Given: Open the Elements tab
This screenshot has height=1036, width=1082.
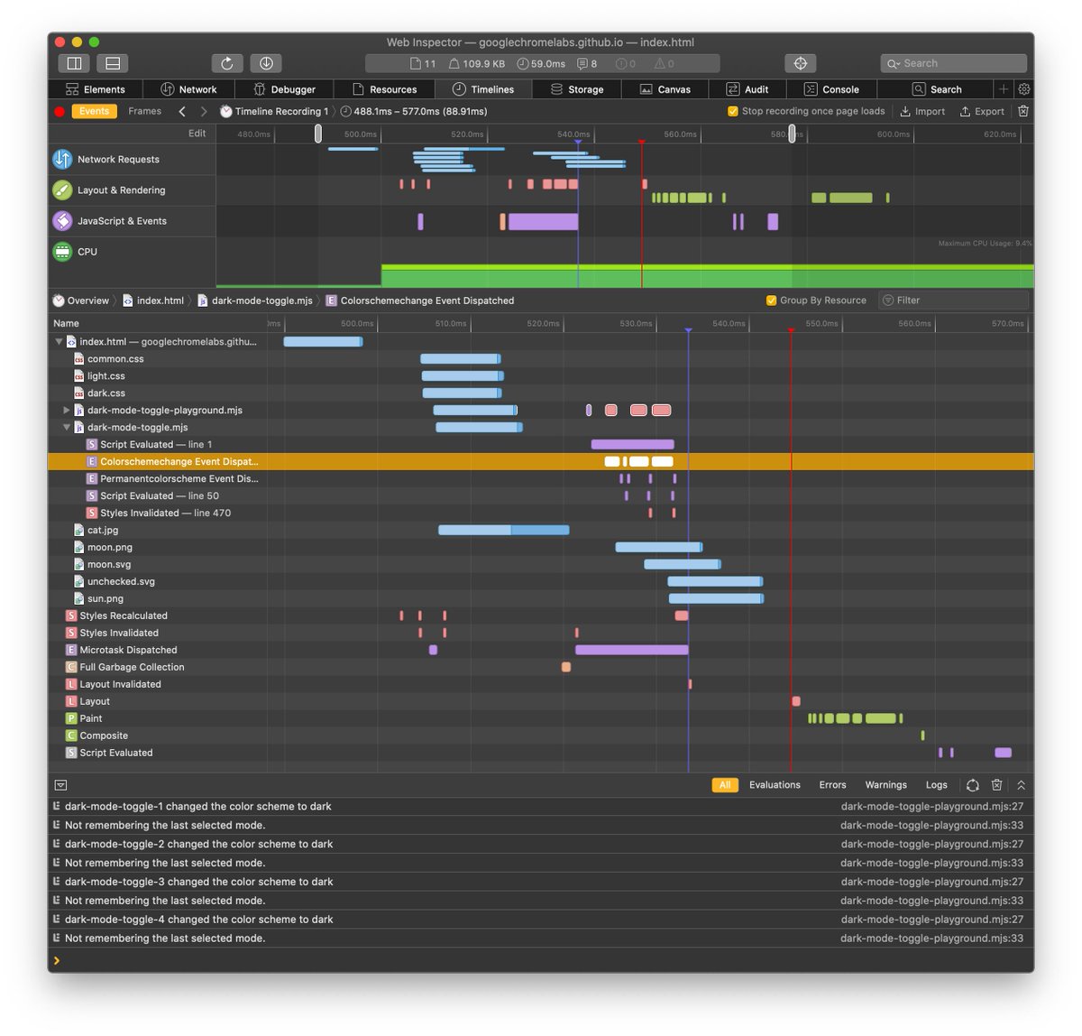Looking at the screenshot, I should point(96,89).
